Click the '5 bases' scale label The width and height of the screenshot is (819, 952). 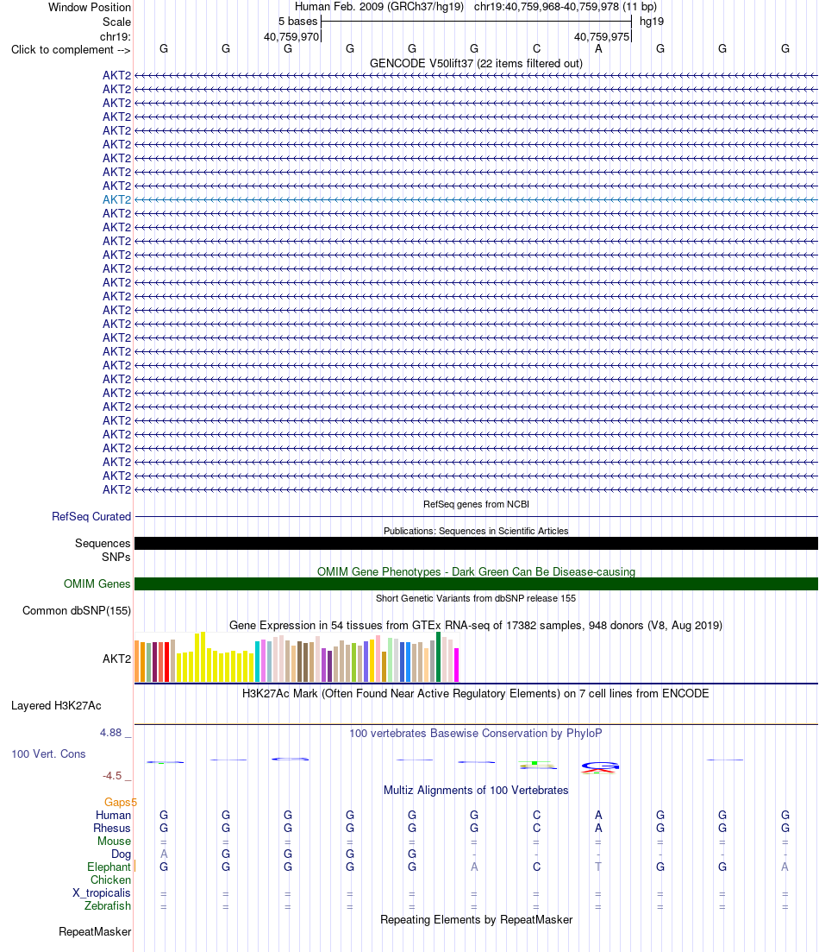298,22
